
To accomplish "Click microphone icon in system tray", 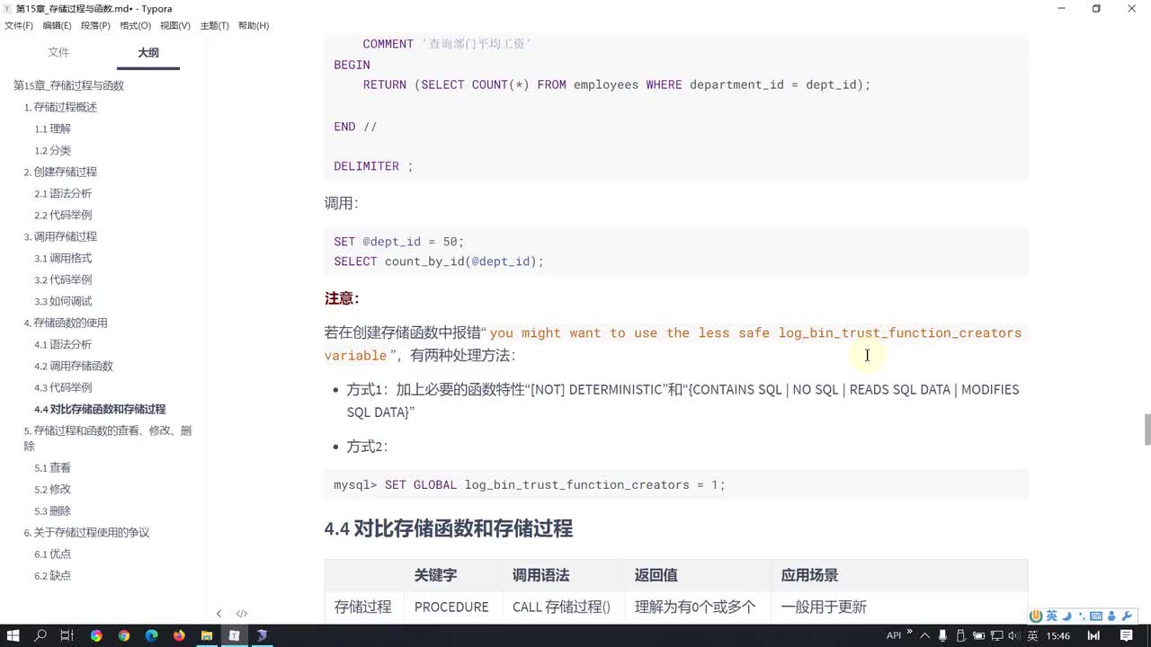I will click(x=942, y=635).
